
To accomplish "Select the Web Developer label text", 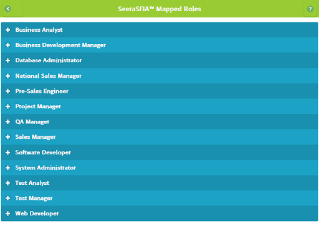I will (37, 213).
